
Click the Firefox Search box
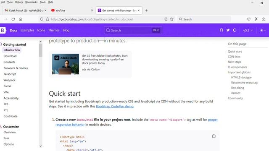(x=204, y=19)
